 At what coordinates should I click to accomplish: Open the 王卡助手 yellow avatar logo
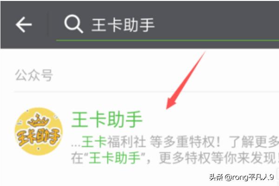[x=39, y=131]
